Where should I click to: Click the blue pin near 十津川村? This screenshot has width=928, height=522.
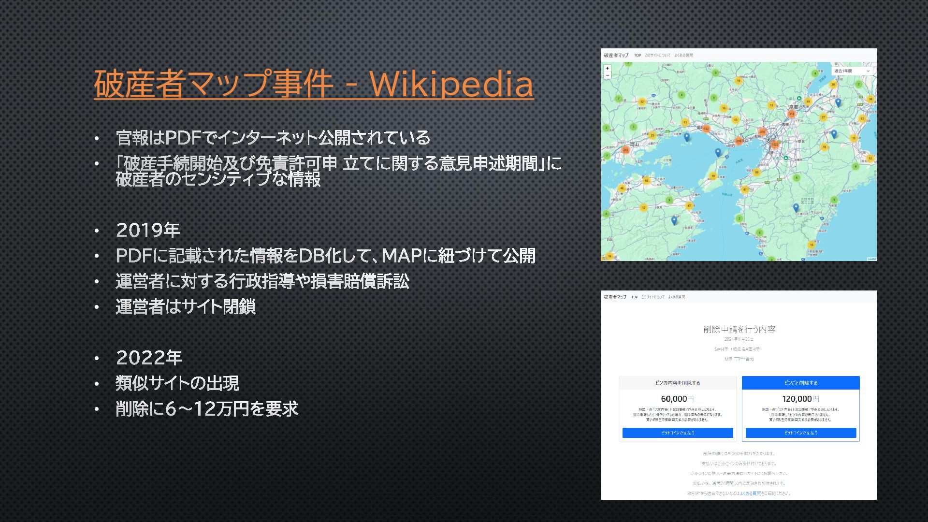pos(796,208)
